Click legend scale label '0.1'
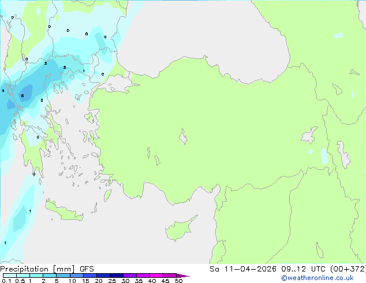366x283 pixels. point(6,281)
